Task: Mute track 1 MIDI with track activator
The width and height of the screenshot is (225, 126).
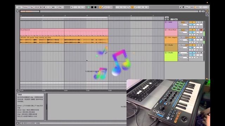Action: click(x=192, y=22)
